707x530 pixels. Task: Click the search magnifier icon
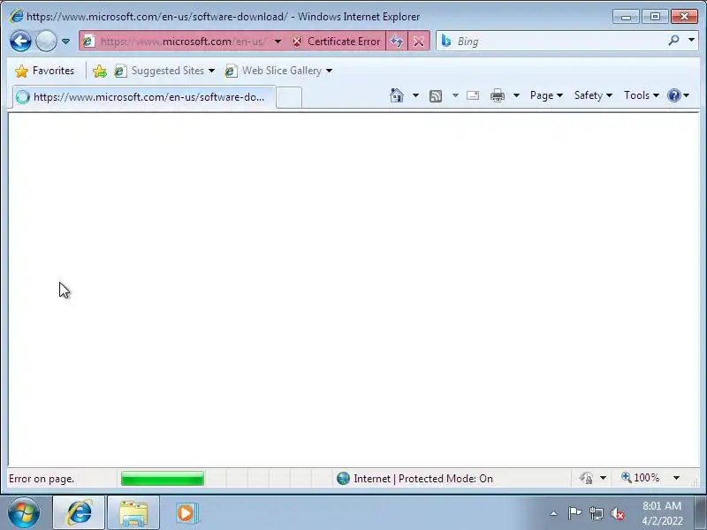click(x=673, y=41)
